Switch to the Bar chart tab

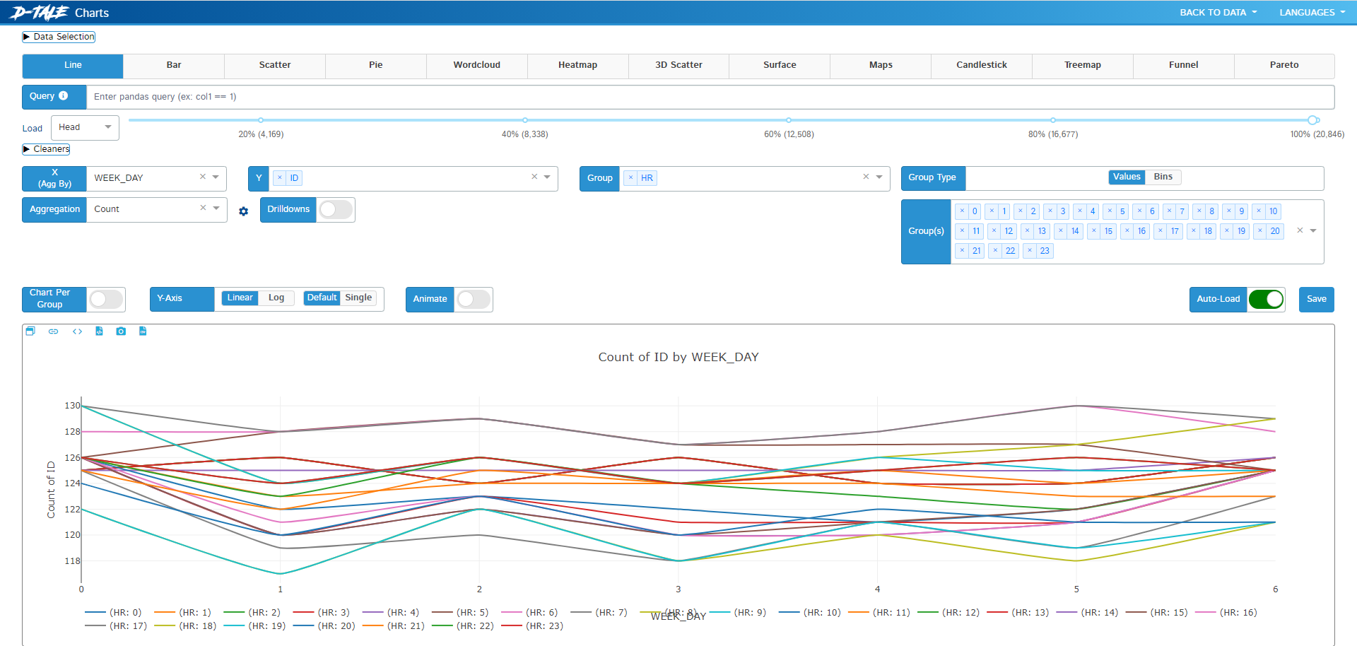click(x=174, y=65)
